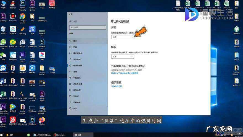The width and height of the screenshot is (243, 137).
Task: Select the Word 2016 desktop icon
Action: point(3,82)
